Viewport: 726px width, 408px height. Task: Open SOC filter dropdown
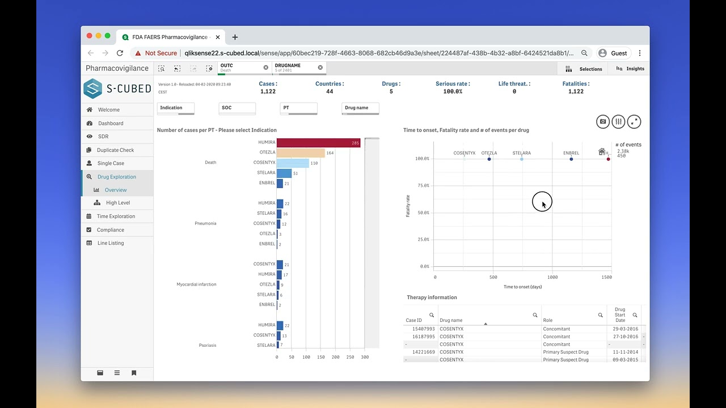(237, 108)
